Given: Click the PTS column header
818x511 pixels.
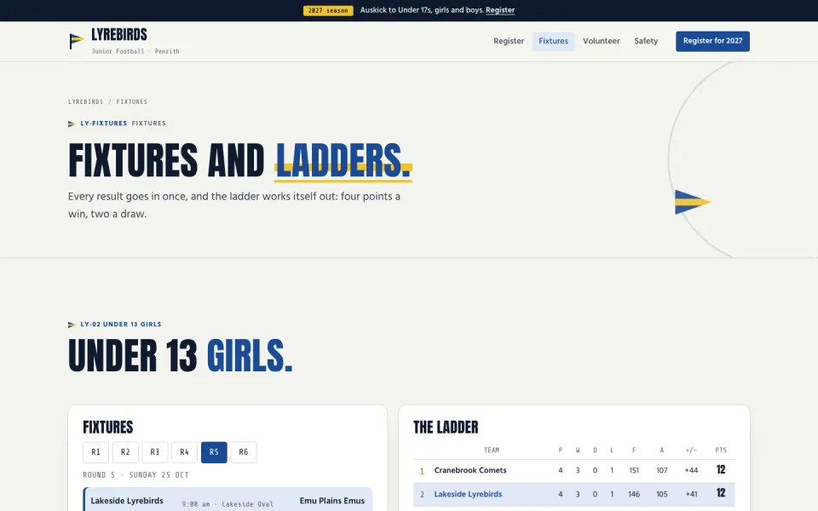Looking at the screenshot, I should (721, 450).
